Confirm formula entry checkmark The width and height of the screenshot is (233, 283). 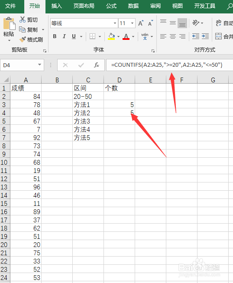(x=81, y=65)
